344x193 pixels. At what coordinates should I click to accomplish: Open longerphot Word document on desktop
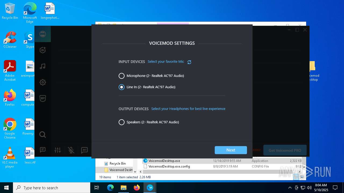point(50,11)
